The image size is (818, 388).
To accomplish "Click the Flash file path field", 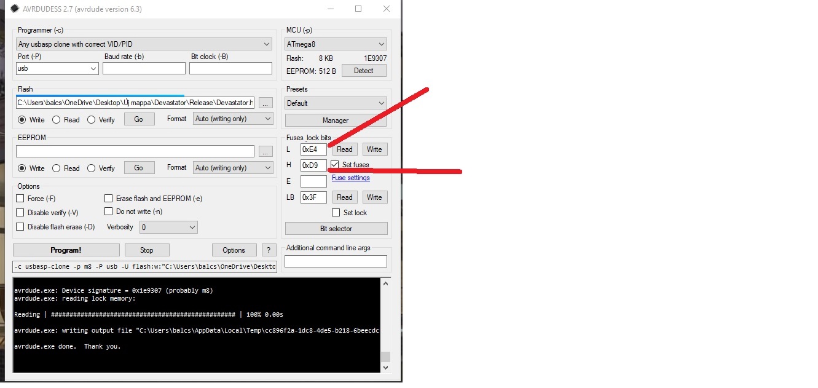I will click(135, 103).
